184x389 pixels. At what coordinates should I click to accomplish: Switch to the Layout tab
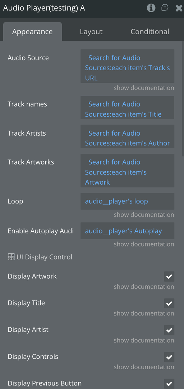click(x=91, y=32)
